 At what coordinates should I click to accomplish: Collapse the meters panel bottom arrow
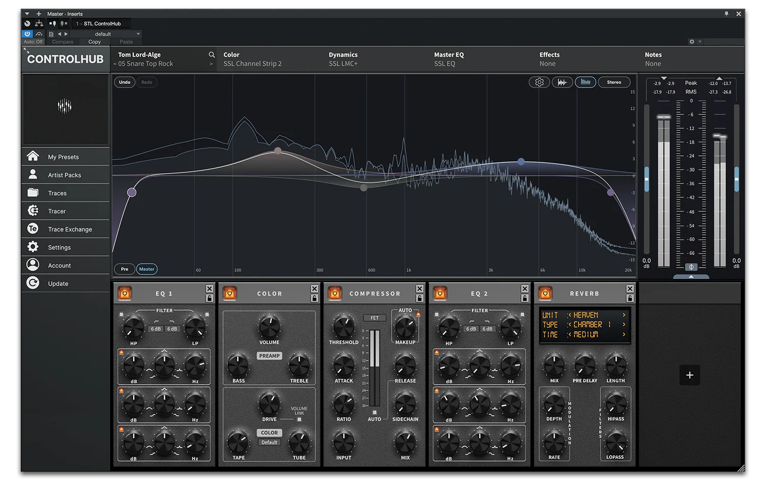pos(691,276)
